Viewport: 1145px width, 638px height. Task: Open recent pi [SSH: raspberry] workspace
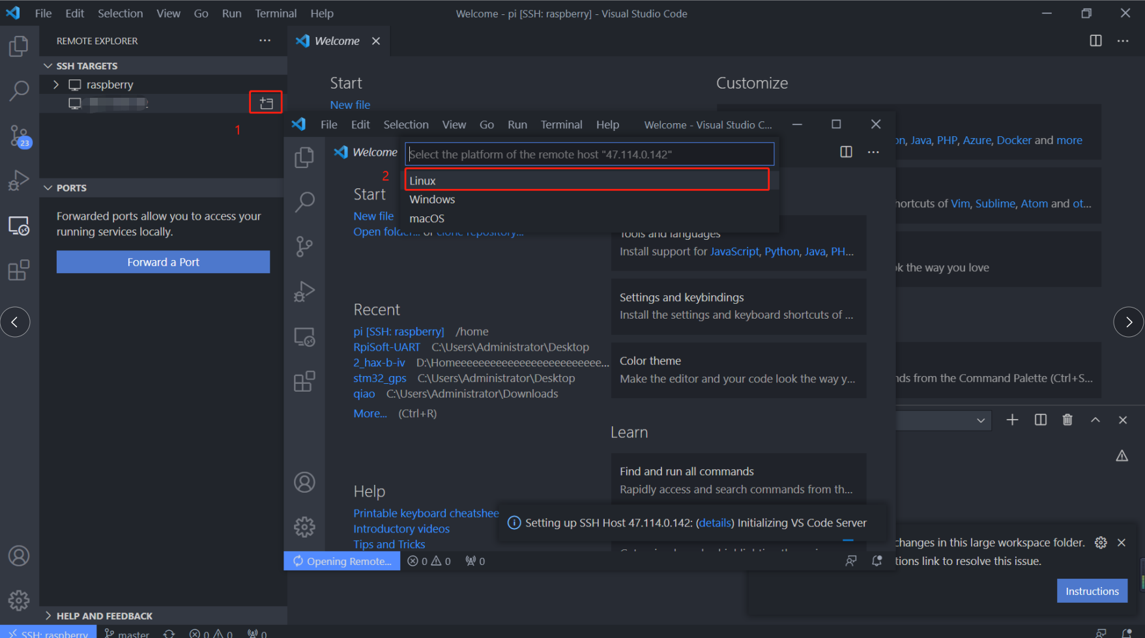click(399, 332)
